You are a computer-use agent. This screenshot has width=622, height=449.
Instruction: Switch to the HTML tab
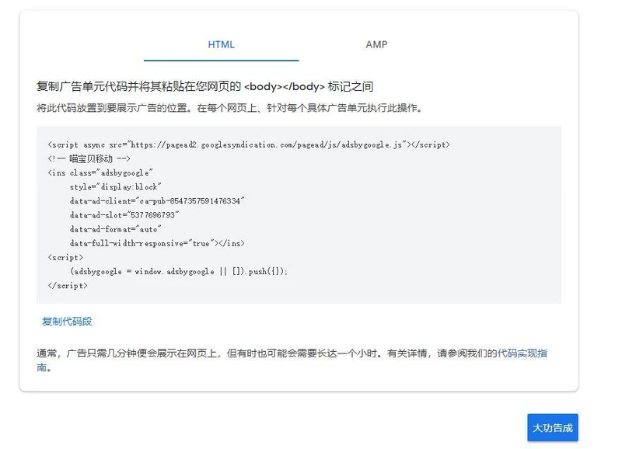(x=221, y=44)
